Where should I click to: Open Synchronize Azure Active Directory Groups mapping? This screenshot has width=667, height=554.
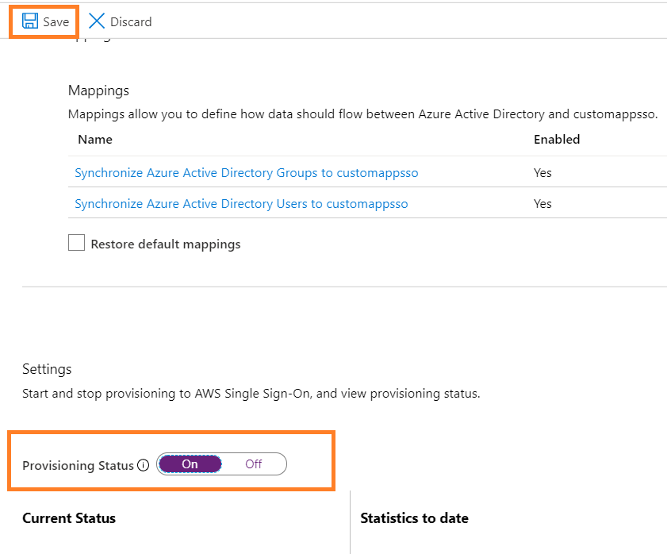[246, 172]
